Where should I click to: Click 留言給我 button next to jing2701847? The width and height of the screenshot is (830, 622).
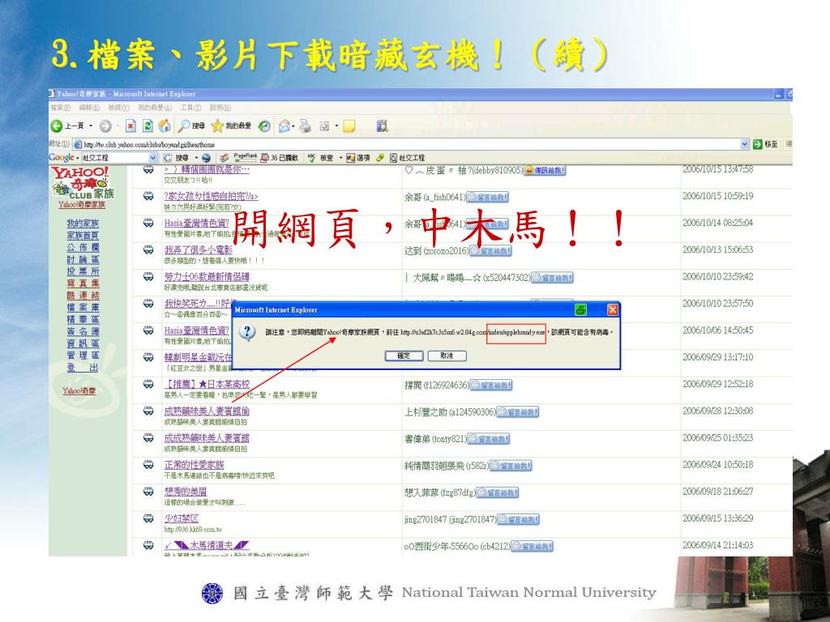[x=518, y=520]
